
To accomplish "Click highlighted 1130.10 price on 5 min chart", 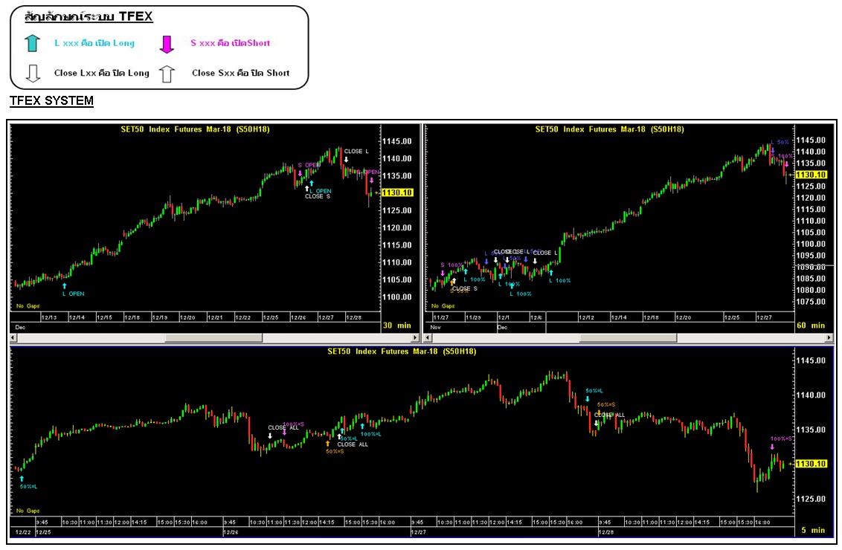I will click(811, 464).
